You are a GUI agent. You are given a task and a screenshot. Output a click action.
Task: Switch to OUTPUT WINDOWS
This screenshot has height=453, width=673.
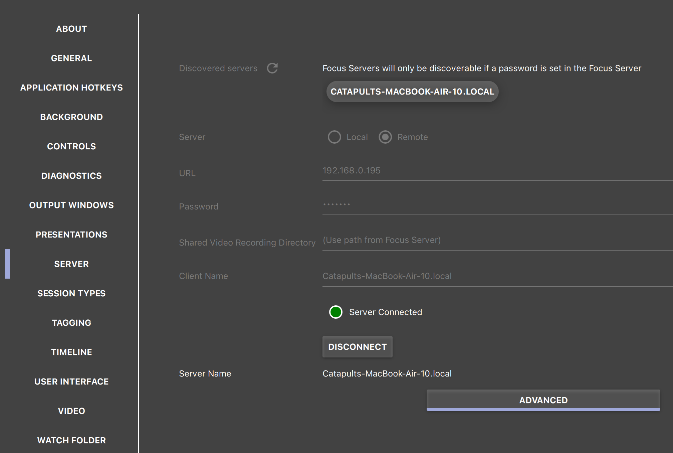pos(71,205)
